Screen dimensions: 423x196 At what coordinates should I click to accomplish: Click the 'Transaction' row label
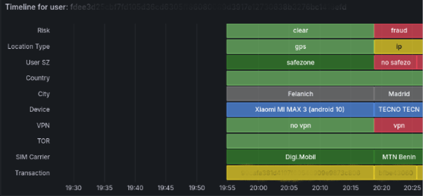tap(32, 173)
